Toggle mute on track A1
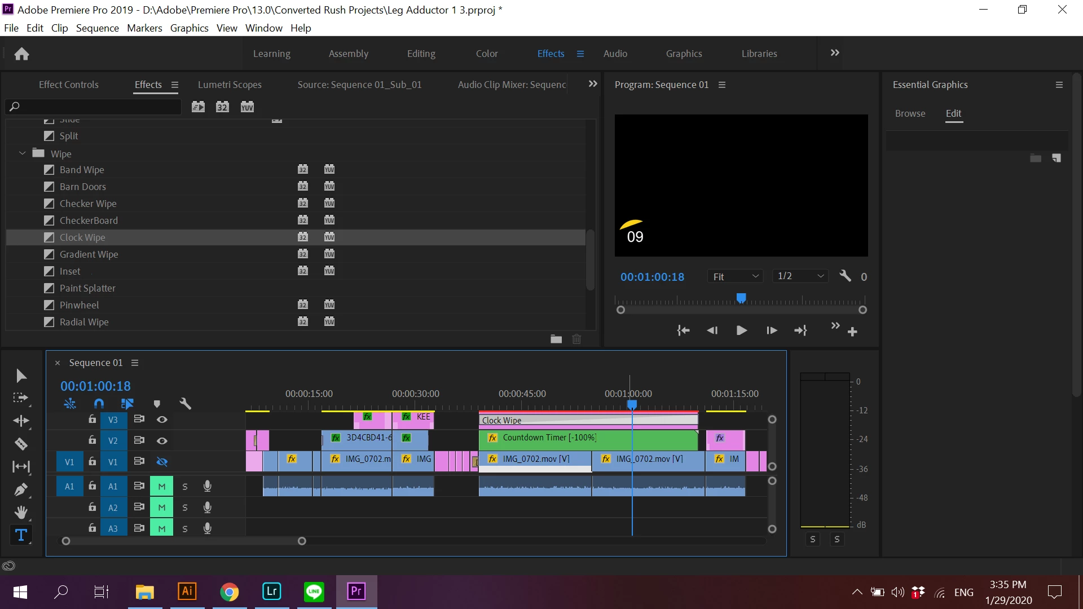The width and height of the screenshot is (1083, 609). (162, 486)
